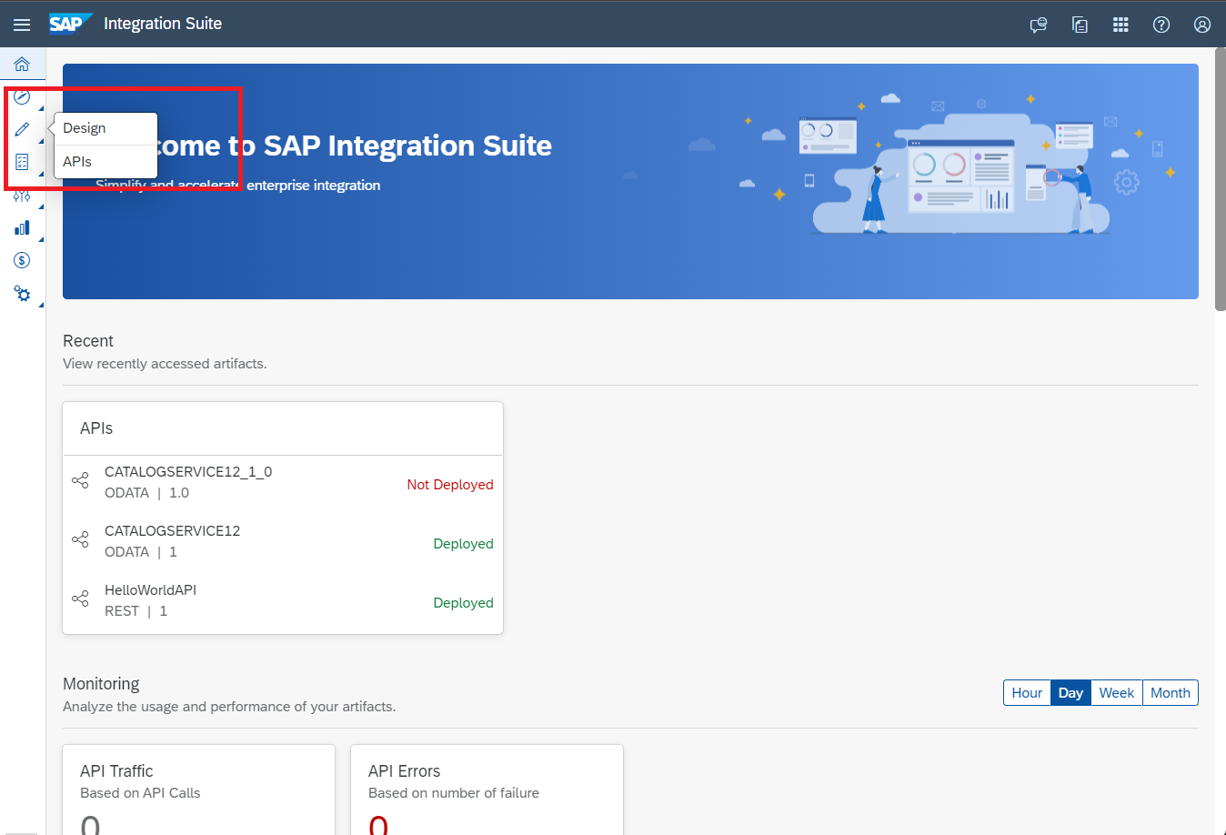Select the Day monitoring range
Viewport: 1226px width, 835px height.
point(1070,693)
